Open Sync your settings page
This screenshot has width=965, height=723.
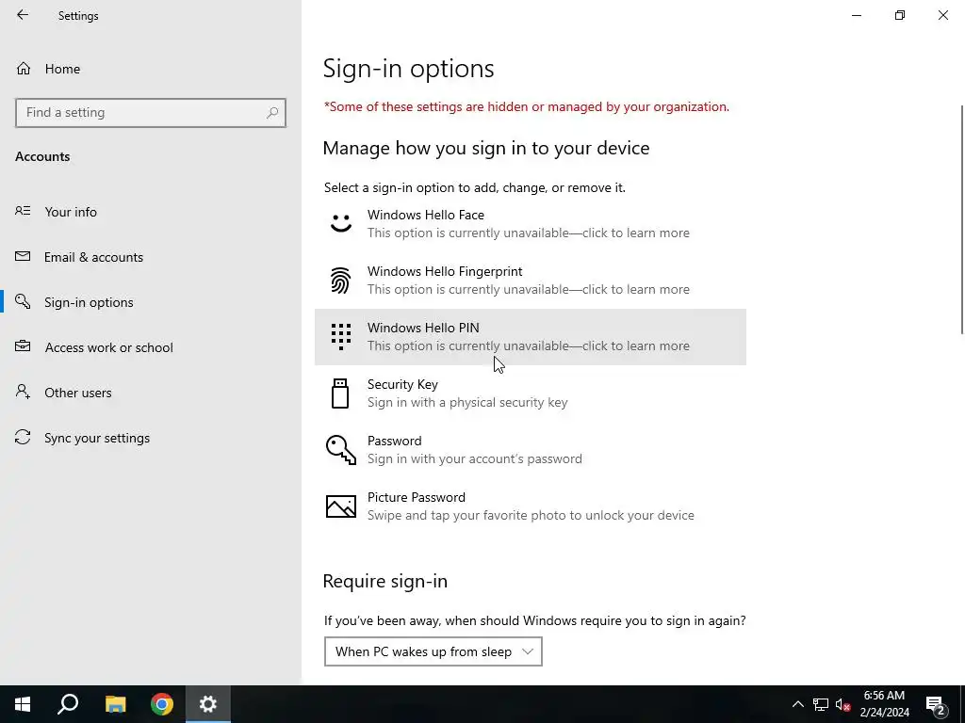click(x=151, y=438)
